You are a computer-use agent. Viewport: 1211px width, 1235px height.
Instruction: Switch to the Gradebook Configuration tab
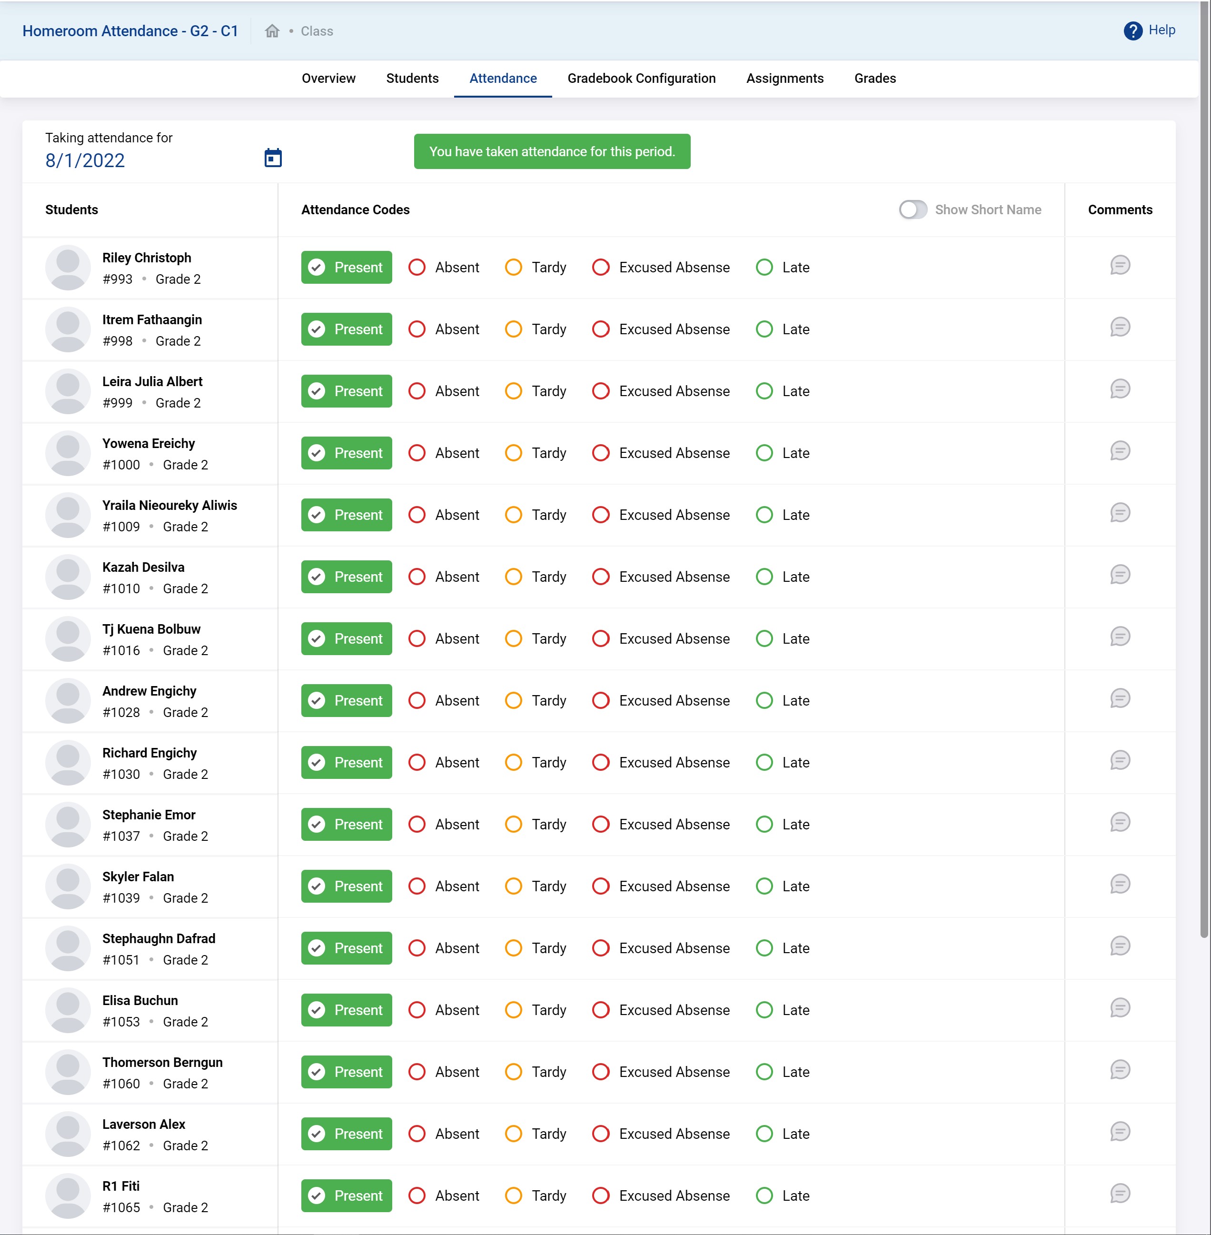641,78
